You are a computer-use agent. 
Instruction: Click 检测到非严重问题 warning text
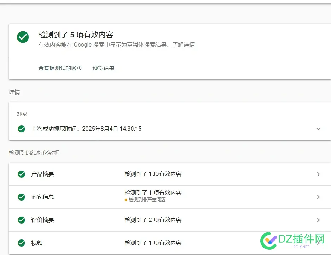coord(147,200)
